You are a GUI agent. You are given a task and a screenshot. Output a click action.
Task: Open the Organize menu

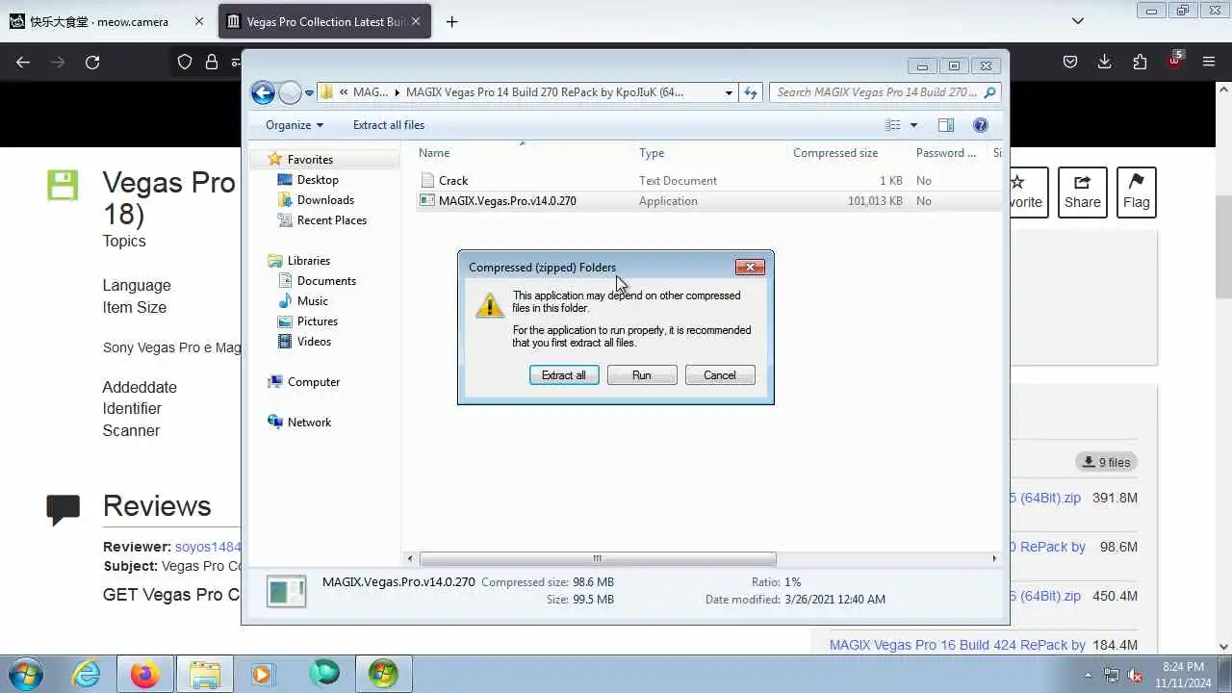[295, 125]
